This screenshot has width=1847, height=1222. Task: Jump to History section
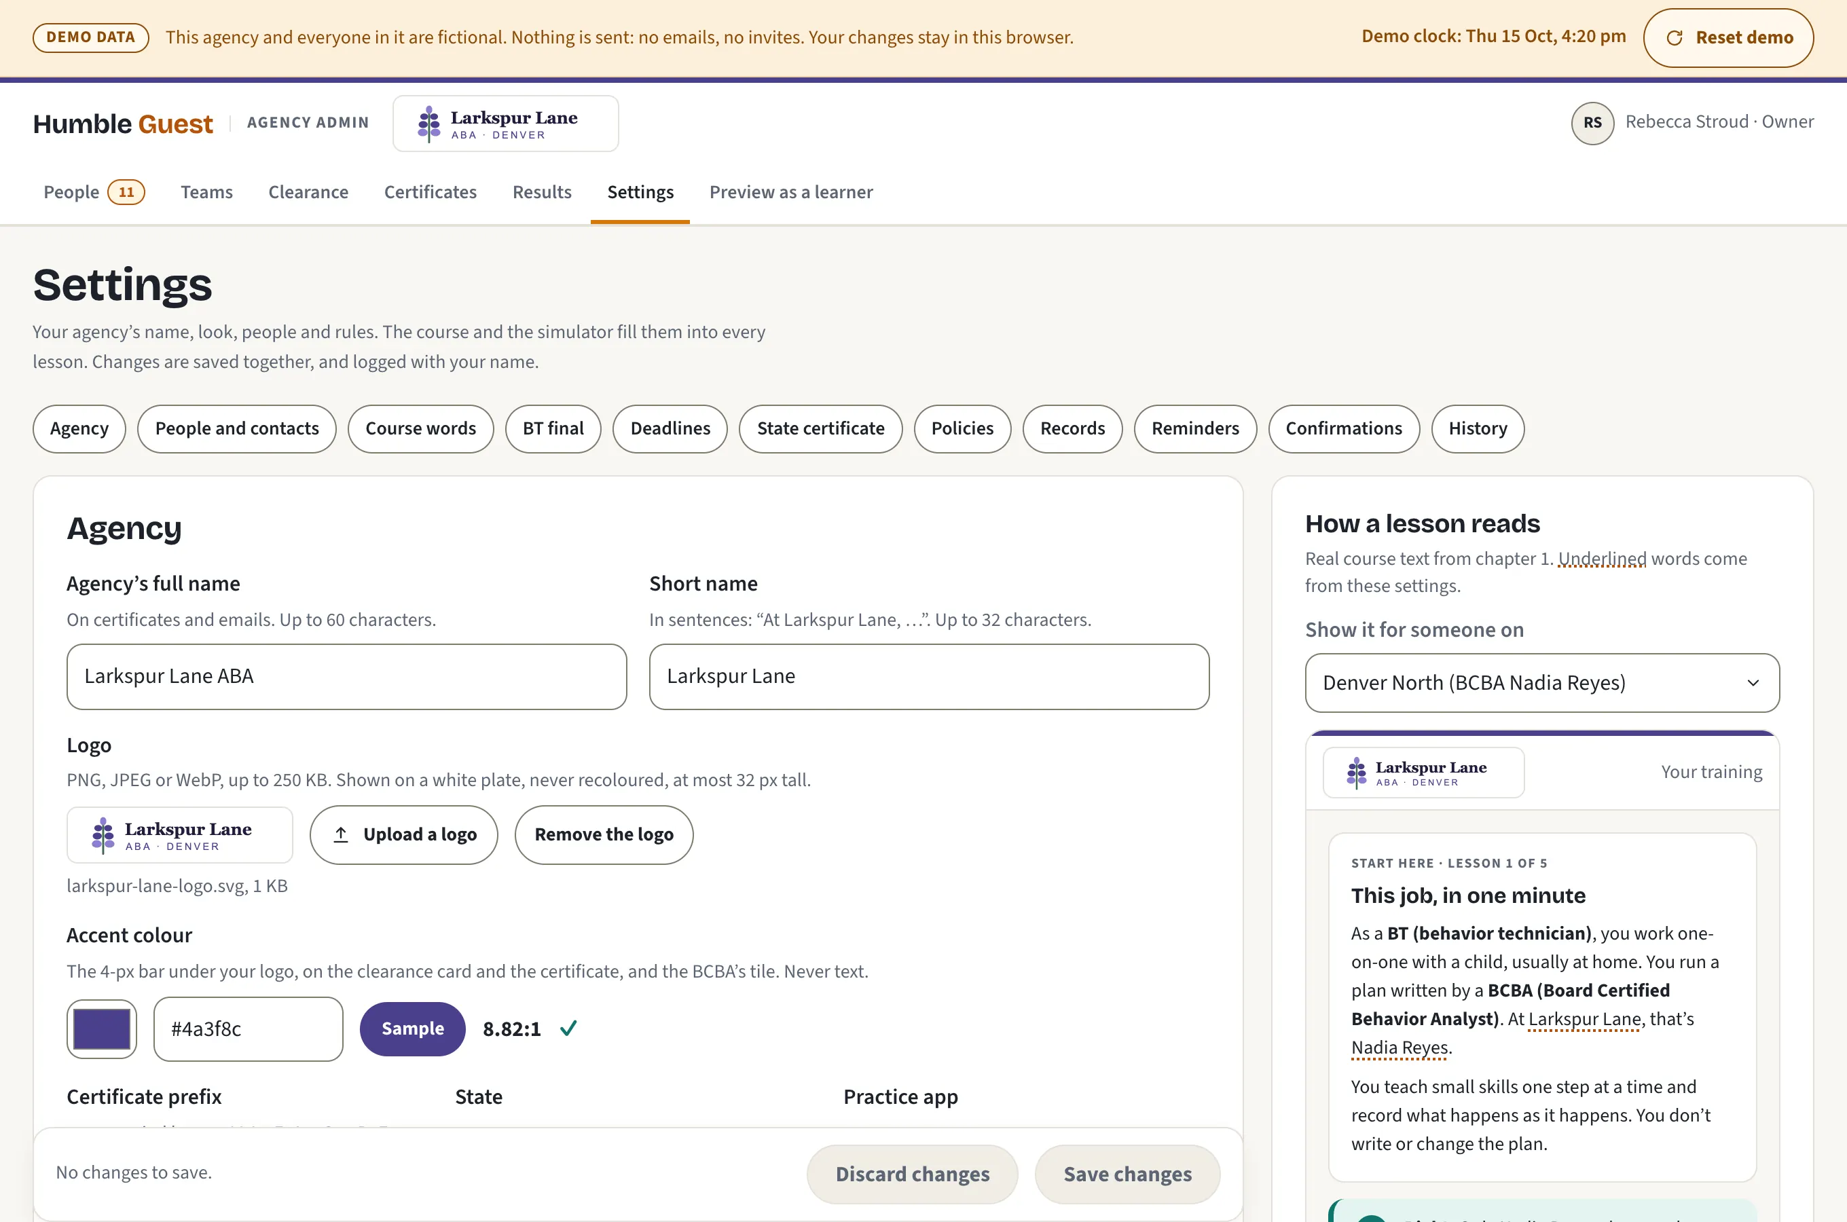click(1478, 428)
